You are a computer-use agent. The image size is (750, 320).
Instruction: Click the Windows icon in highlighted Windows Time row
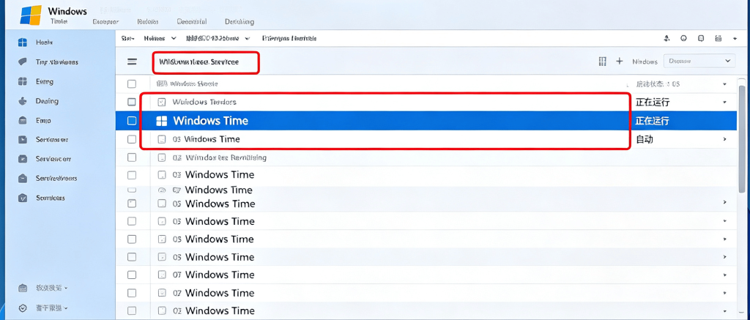pyautogui.click(x=162, y=121)
